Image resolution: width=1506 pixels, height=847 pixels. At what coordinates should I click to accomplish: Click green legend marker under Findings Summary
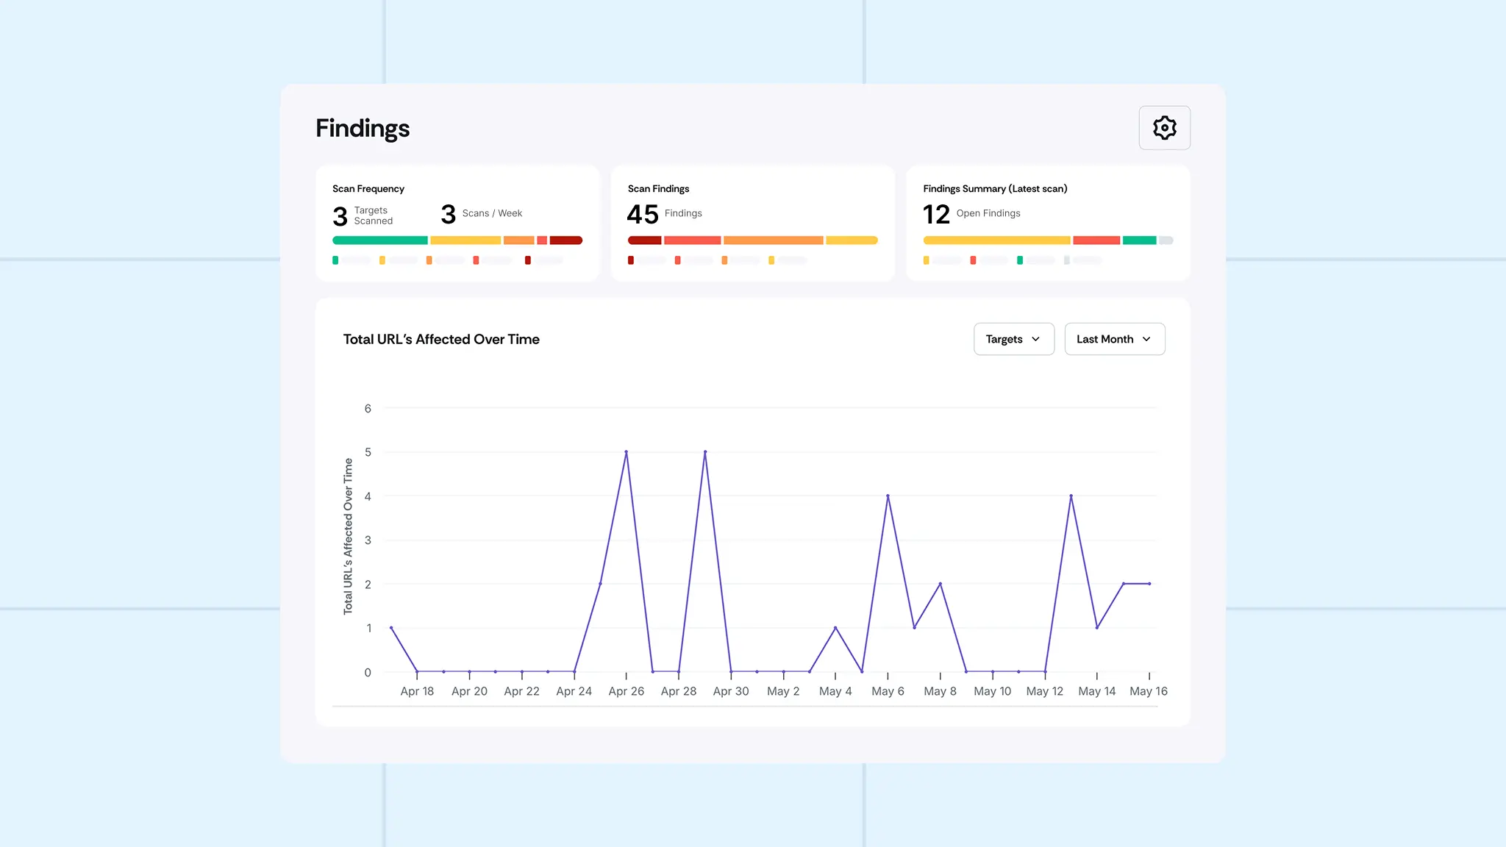[1019, 260]
